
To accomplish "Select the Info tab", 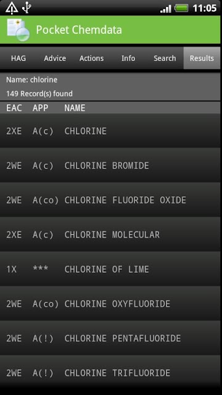I will click(x=128, y=58).
